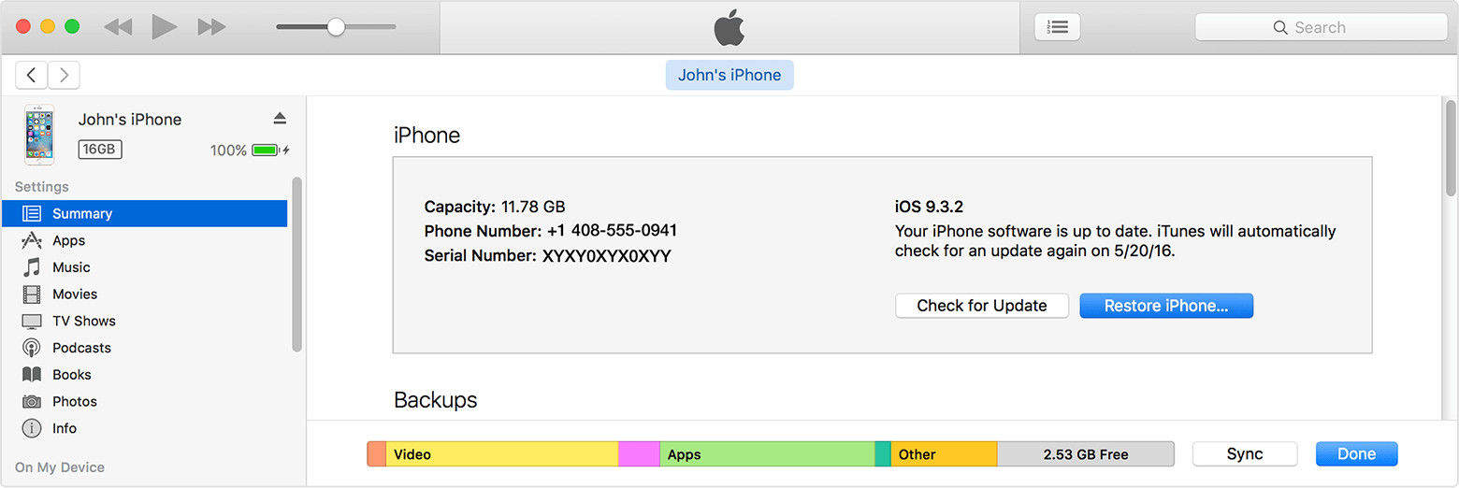Click the Summary list icon

tap(32, 213)
